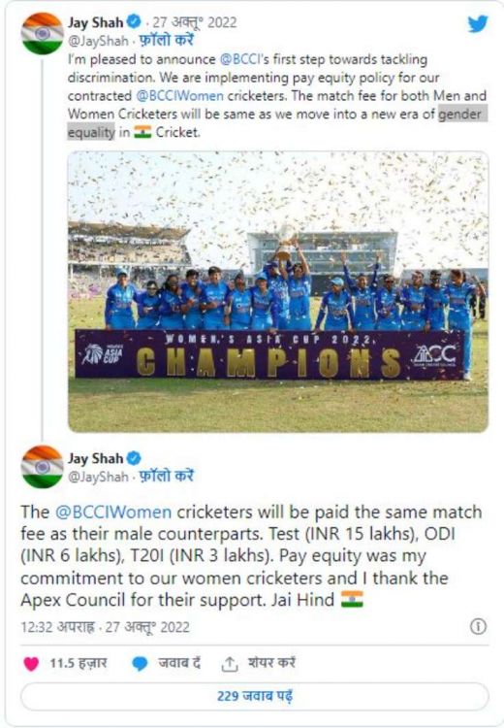Click फ़ॉलो करें in top tweet
This screenshot has width=504, height=728.
[166, 41]
